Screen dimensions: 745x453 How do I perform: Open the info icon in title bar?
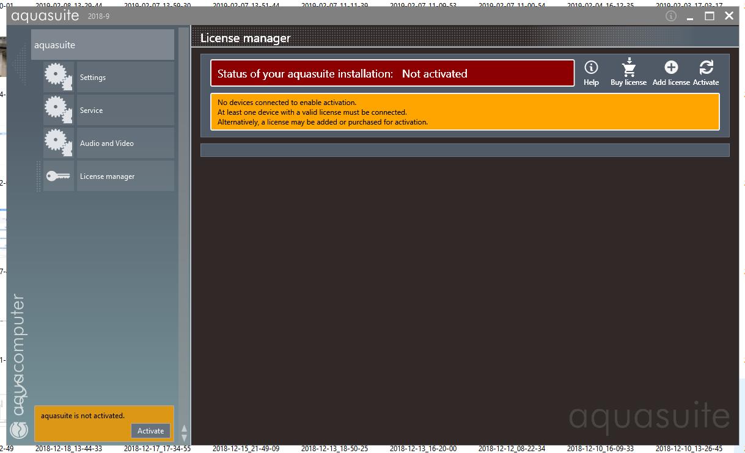pyautogui.click(x=671, y=16)
